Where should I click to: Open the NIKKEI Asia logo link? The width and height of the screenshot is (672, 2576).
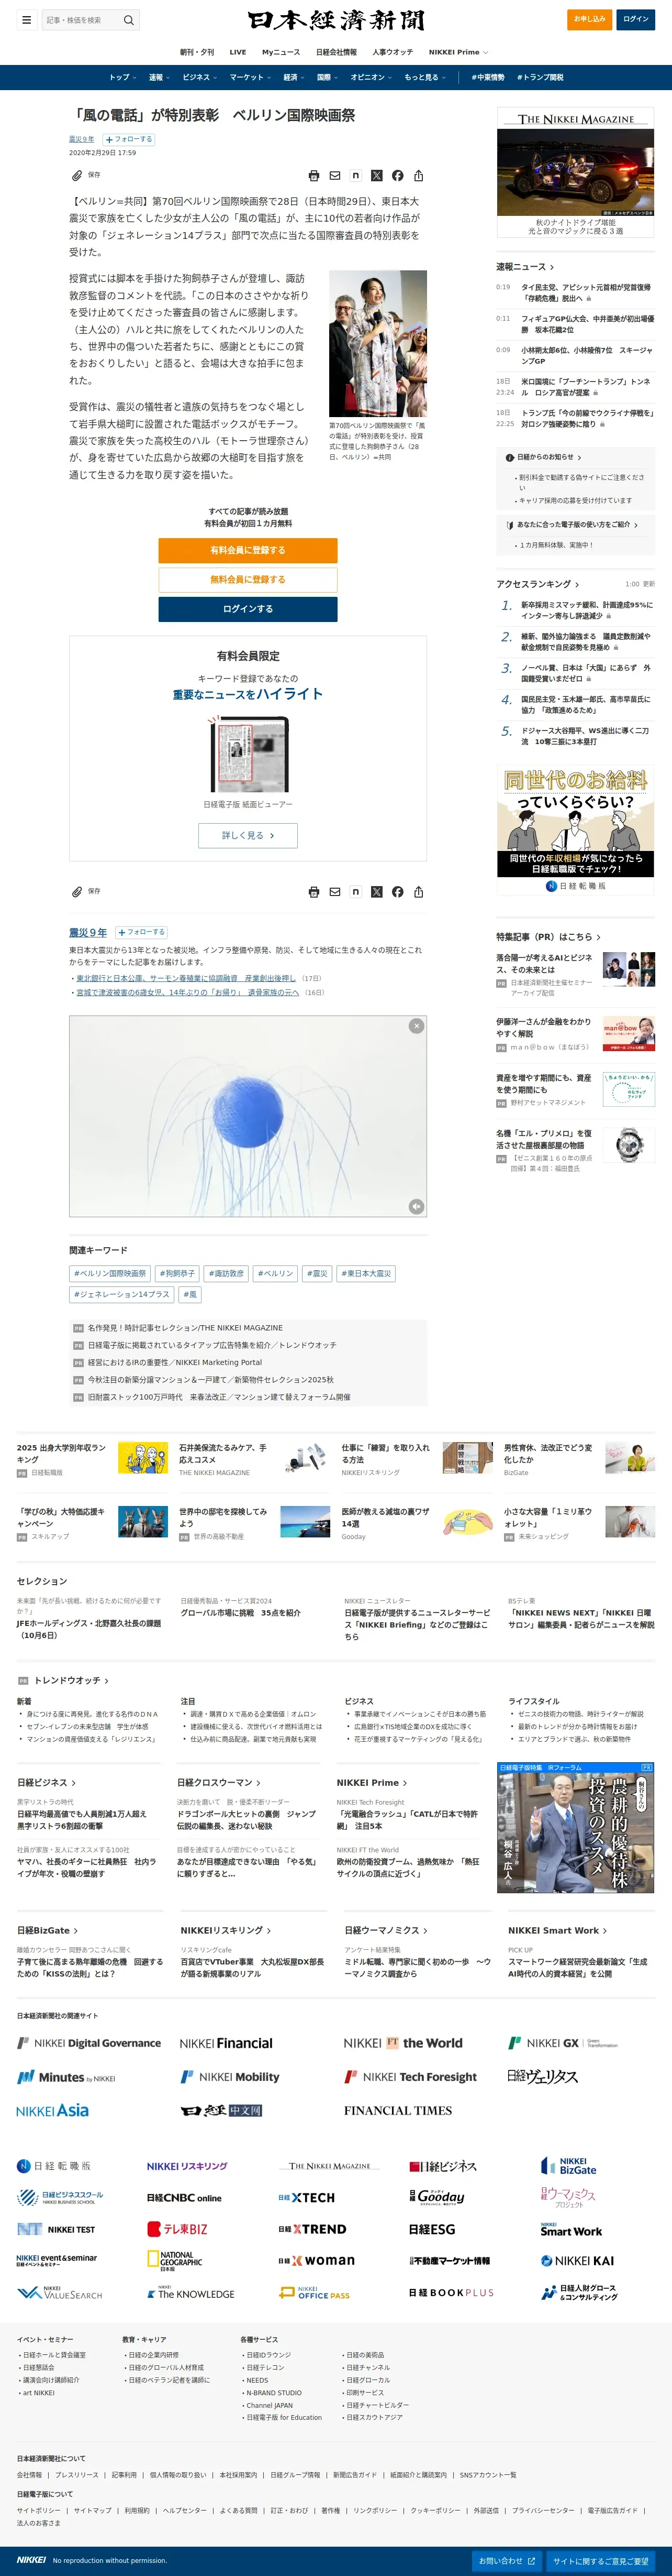[52, 2110]
